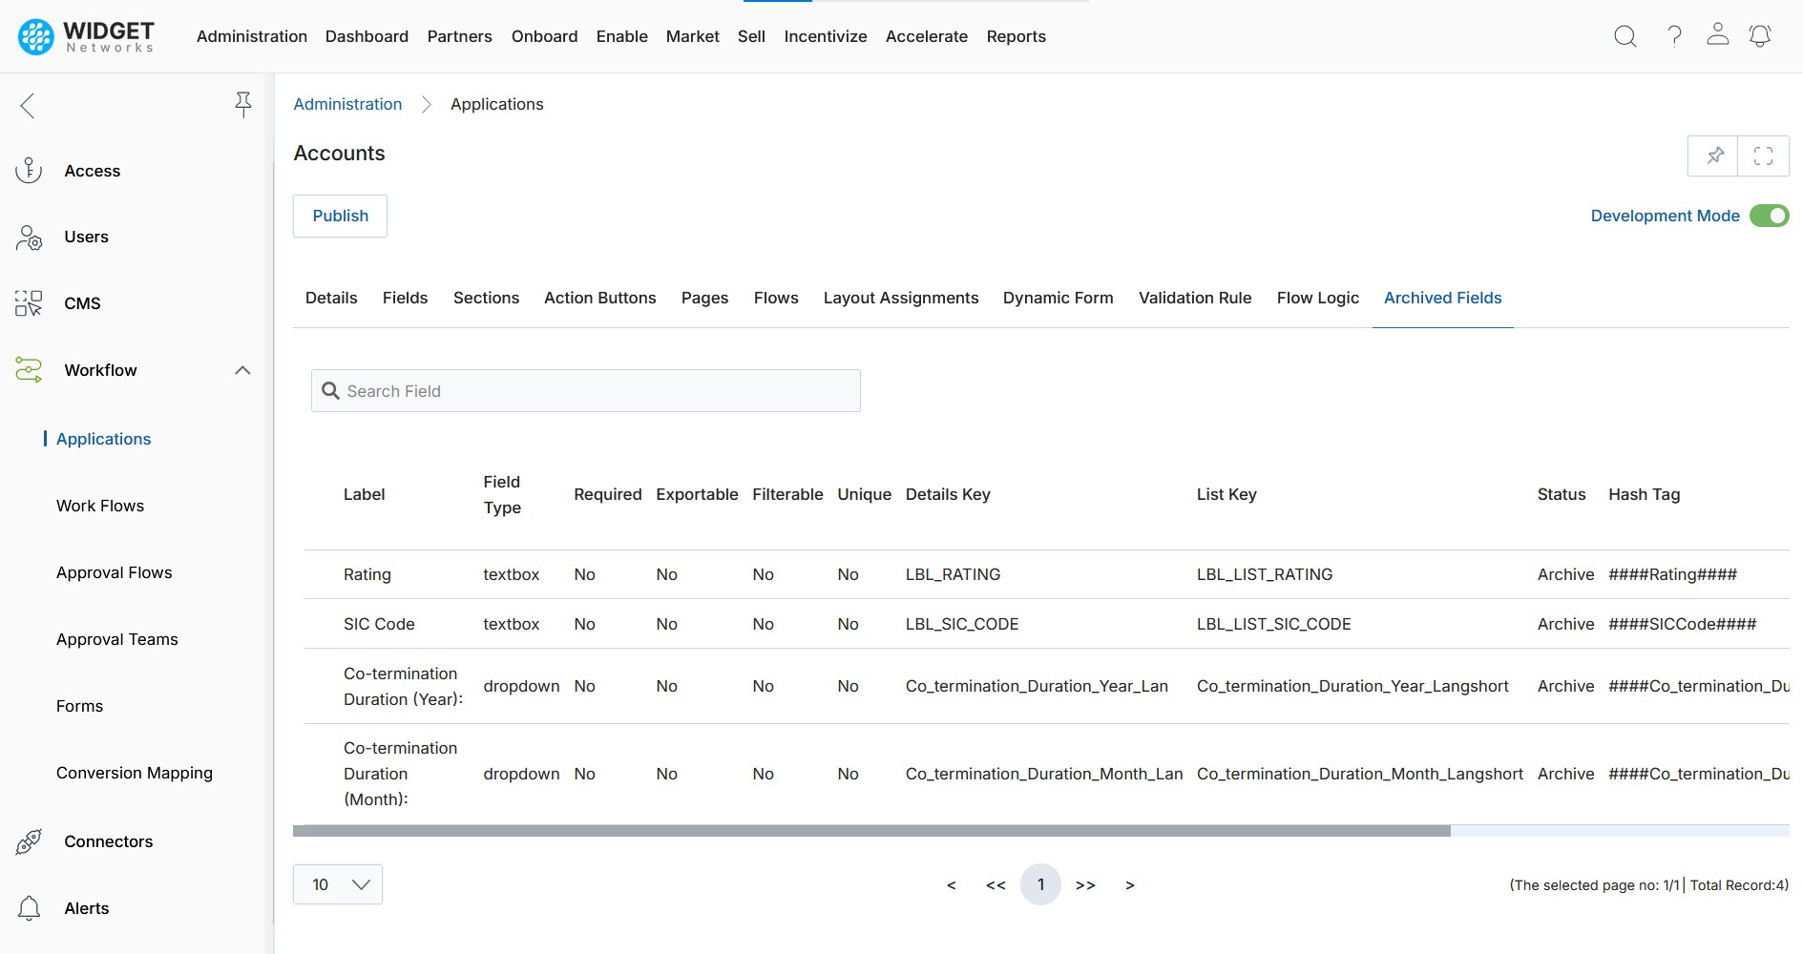Open the help question mark icon
1803x954 pixels.
pos(1674,36)
